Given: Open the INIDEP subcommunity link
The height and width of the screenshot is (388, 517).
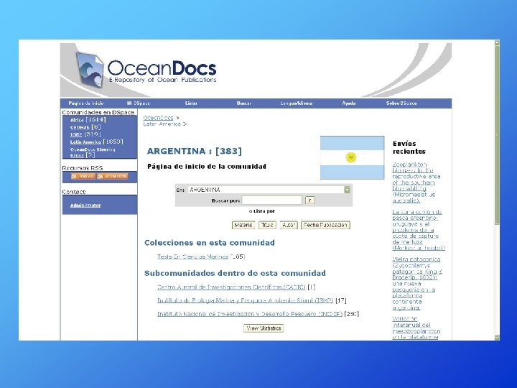Looking at the screenshot, I should pos(250,314).
